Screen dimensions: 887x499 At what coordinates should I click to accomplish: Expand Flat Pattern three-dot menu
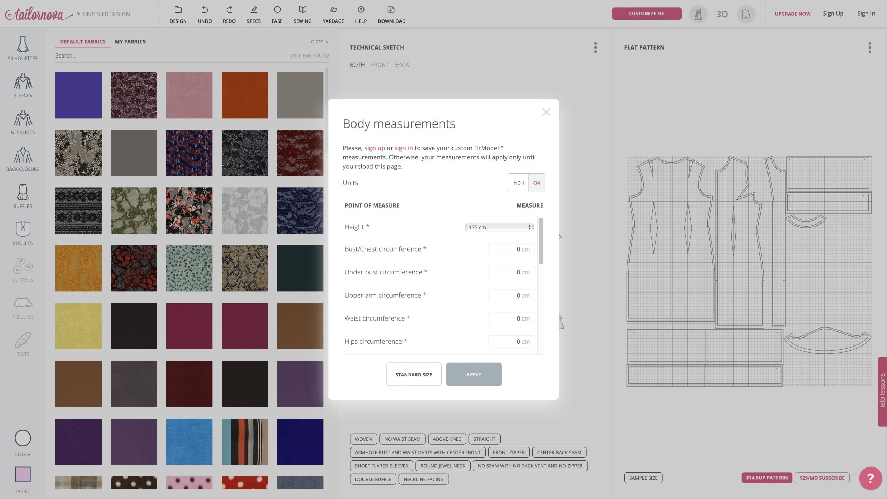pos(869,47)
